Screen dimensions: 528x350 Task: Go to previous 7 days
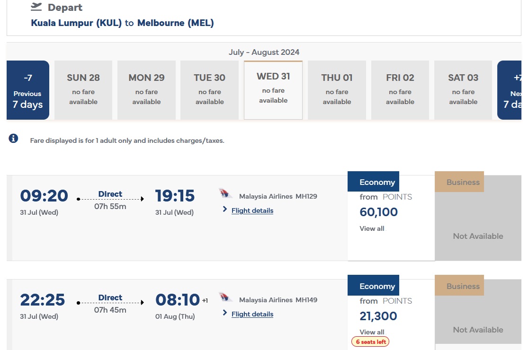pos(27,90)
